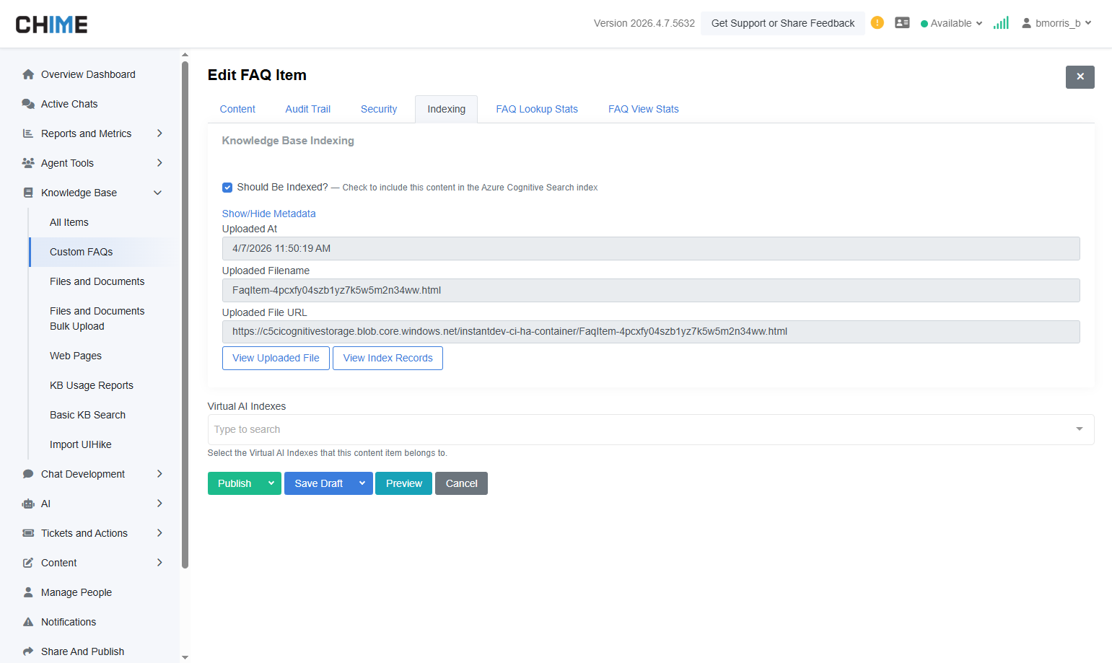The height and width of the screenshot is (663, 1112).
Task: Collapse the Knowledge Base section chevron
Action: point(157,192)
